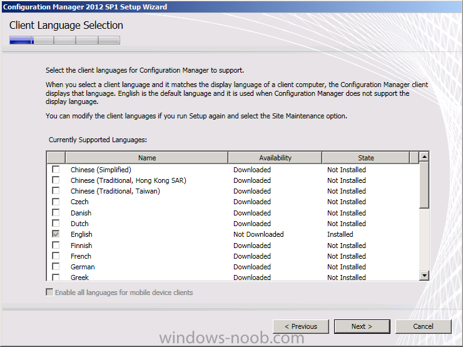The image size is (463, 347).
Task: Click the Client Language Selection heading
Action: click(66, 25)
